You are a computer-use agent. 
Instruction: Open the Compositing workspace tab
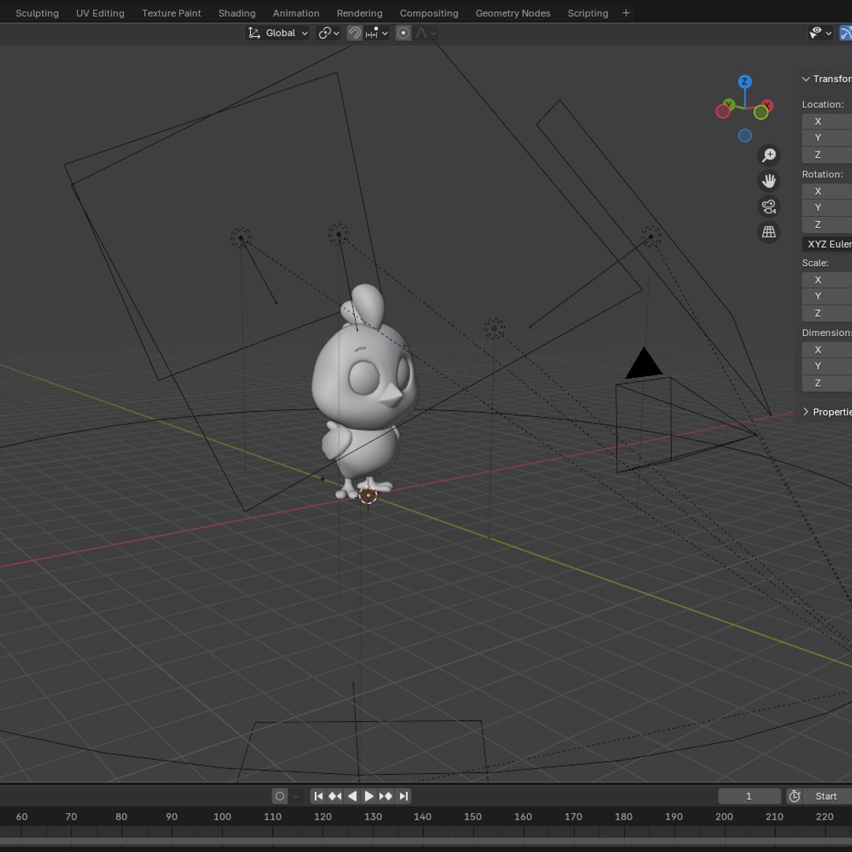[x=428, y=13]
